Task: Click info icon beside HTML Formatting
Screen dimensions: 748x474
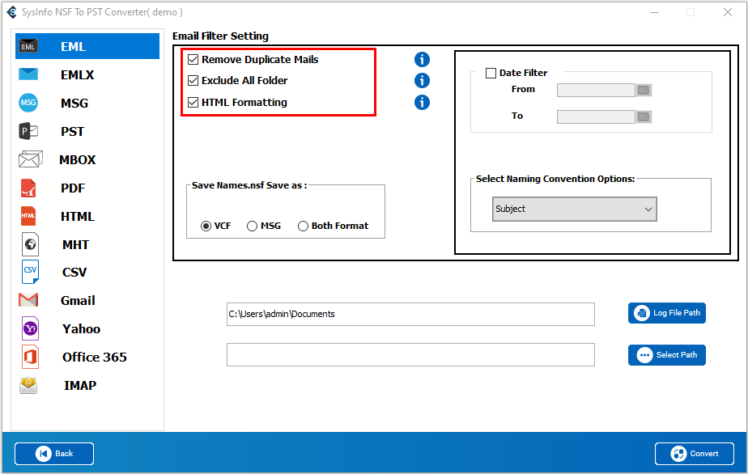Action: (x=422, y=102)
